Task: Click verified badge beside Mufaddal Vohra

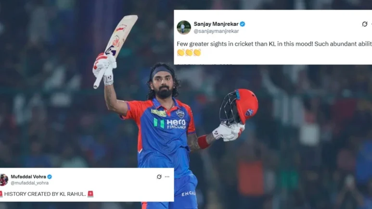Action: click(x=50, y=176)
